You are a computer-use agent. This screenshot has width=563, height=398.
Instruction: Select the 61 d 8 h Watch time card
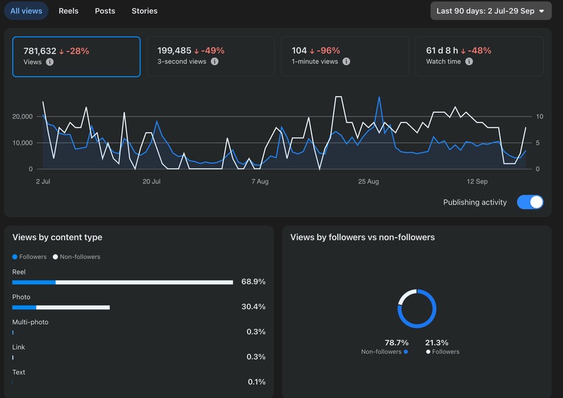pos(479,56)
